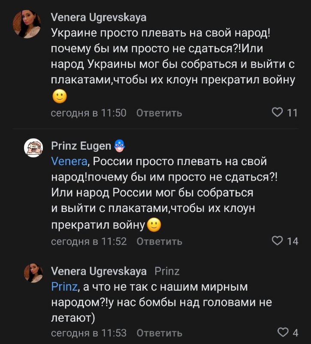This screenshot has height=344, width=311.
Task: Open Prinz Eugen's profile avatar
Action: point(33,148)
